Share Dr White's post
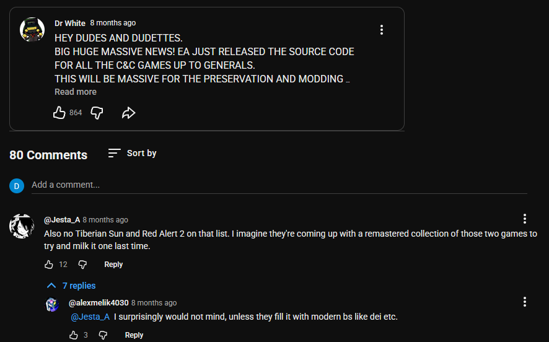Viewport: 549px width, 342px height. coord(128,113)
